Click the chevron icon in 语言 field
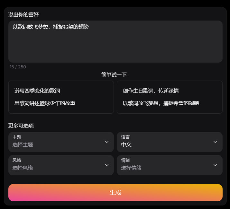This screenshot has width=230, height=209. tap(215, 142)
